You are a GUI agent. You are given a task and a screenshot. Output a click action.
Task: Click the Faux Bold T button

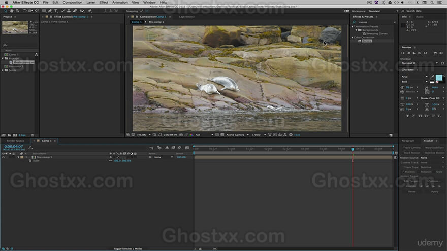[x=407, y=116]
